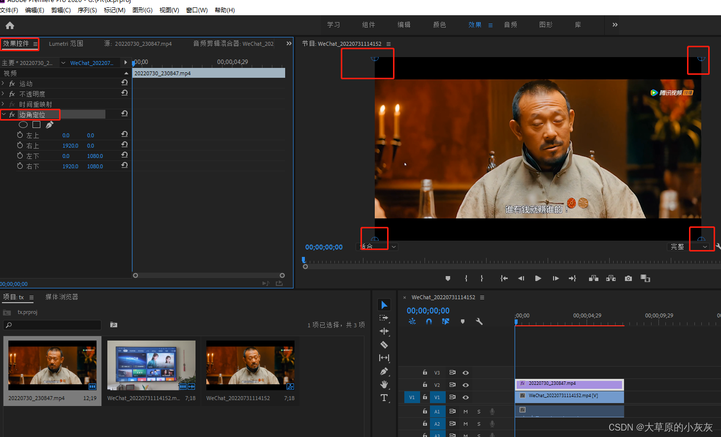
Task: Select WeChat_20220731114152 sequence thumbnail
Action: point(250,366)
